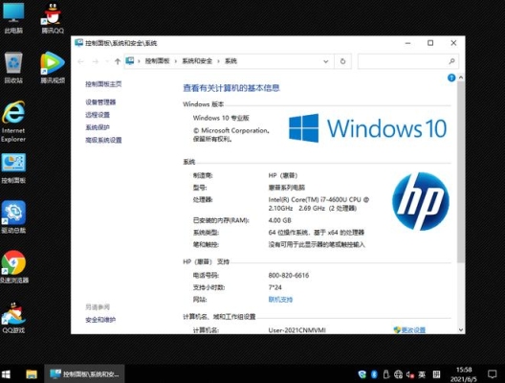Switch the 英 input language indicator
Viewport: 505px width, 383px height.
coord(422,374)
